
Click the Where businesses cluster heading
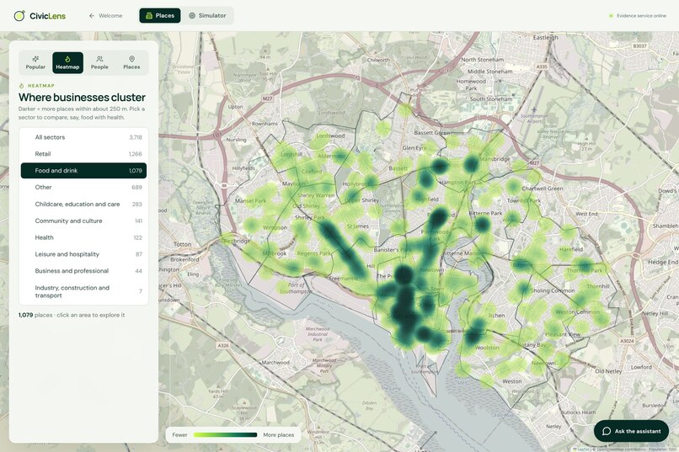pos(82,98)
